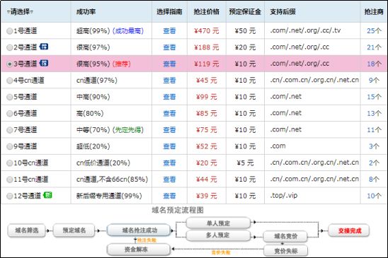The image size is (388, 258).
Task: View the 查看 guide for 5号通道
Action: (x=169, y=97)
